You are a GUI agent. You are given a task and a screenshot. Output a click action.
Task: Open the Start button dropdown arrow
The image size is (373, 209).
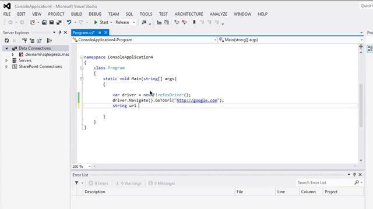click(111, 22)
